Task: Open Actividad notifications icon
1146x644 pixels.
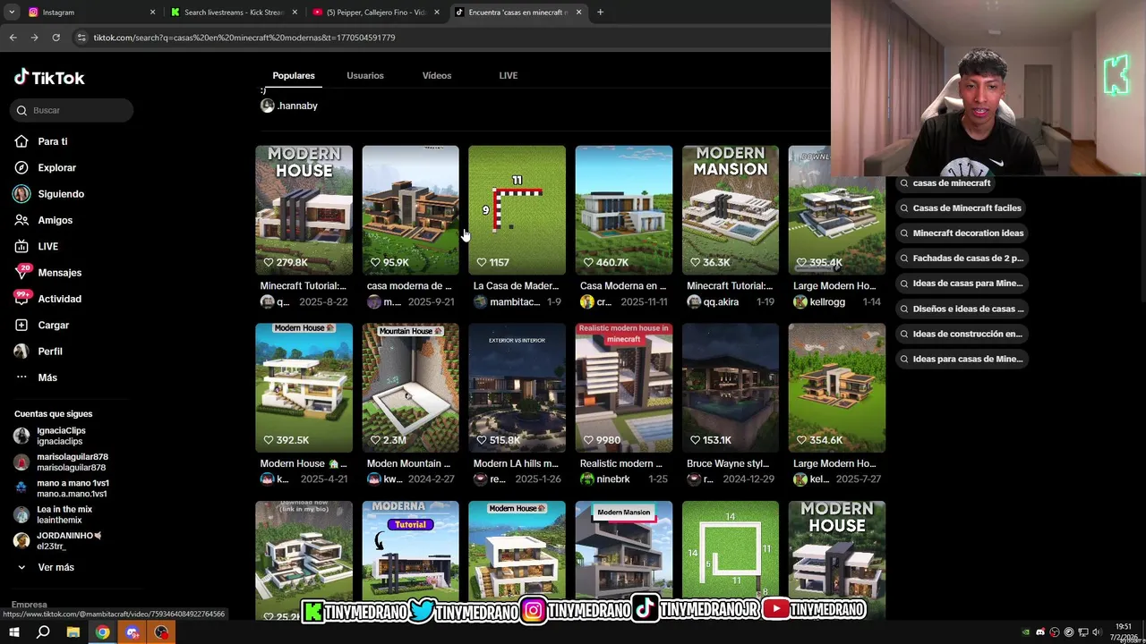Action: pyautogui.click(x=21, y=299)
